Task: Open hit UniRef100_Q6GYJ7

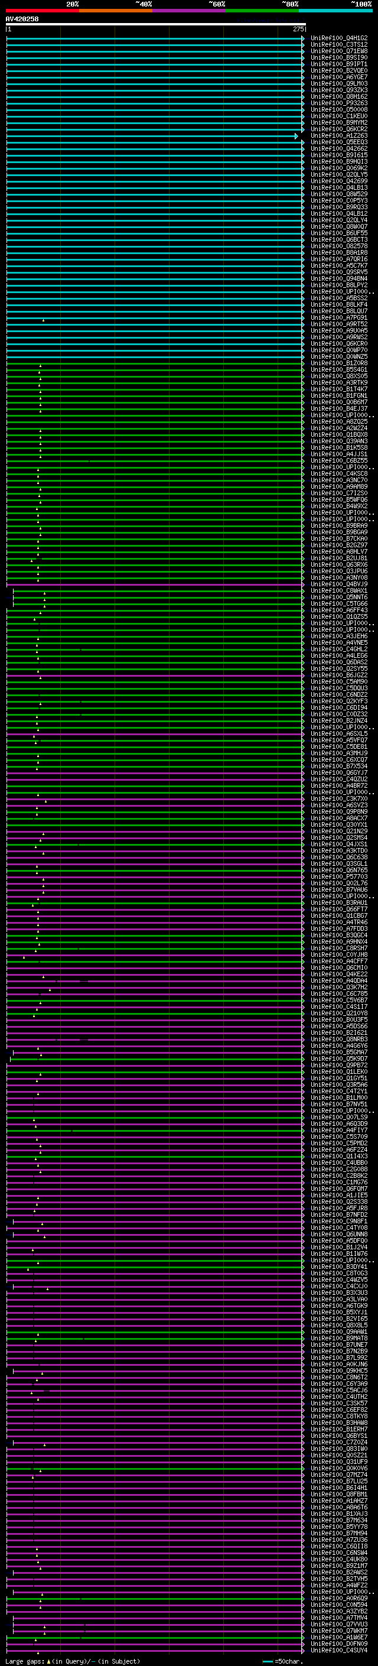Action: (x=339, y=774)
